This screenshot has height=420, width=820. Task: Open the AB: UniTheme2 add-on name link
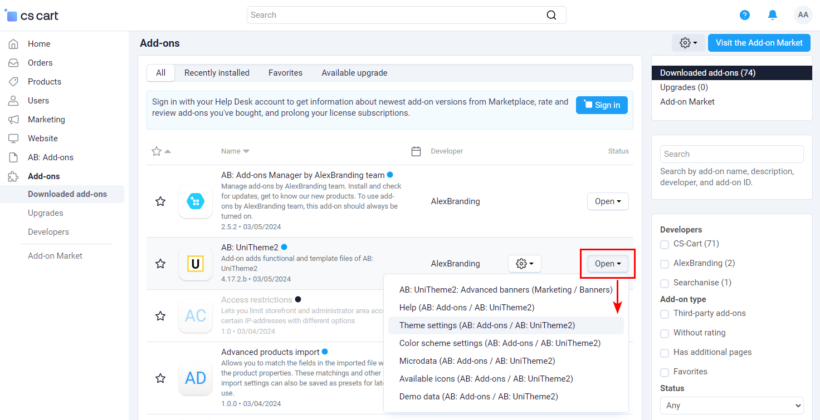tap(250, 247)
